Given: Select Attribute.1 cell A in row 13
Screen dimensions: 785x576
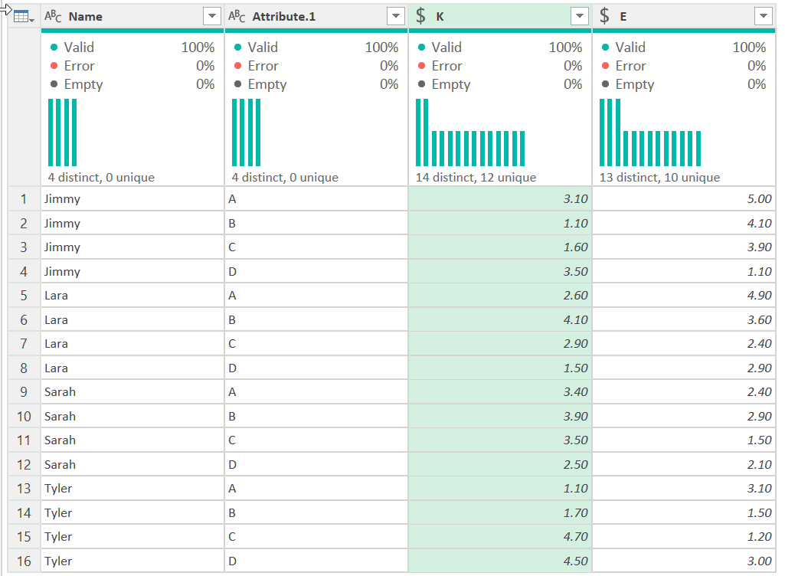Looking at the screenshot, I should tap(316, 489).
